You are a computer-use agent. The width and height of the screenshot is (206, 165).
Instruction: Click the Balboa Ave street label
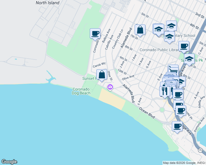click(x=106, y=36)
